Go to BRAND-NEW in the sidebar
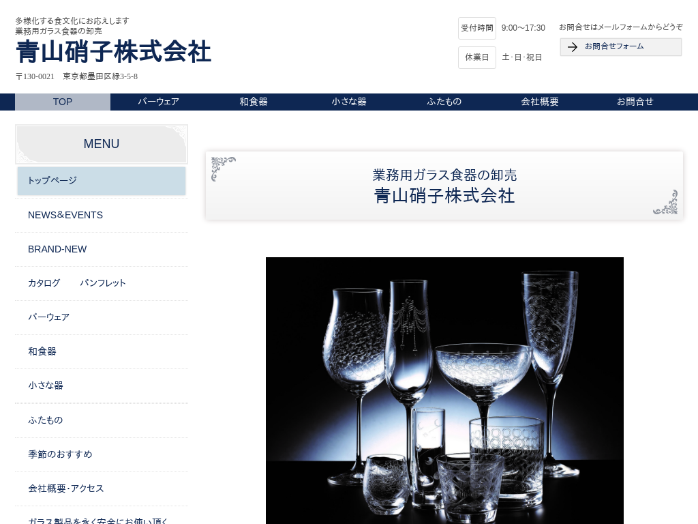 57,249
